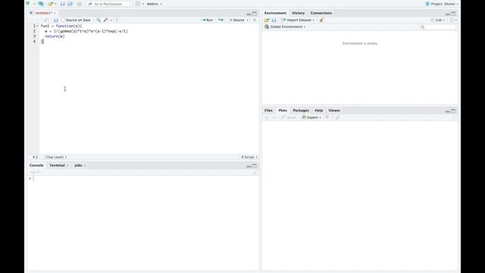Open the Source options dropdown arrow

pos(248,20)
